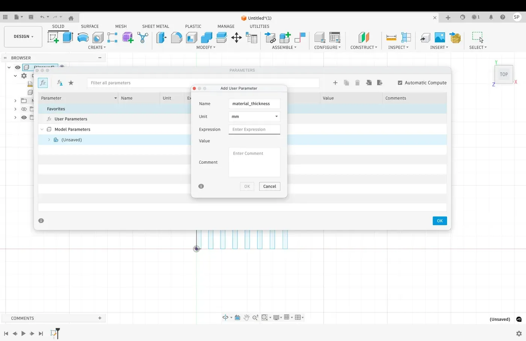Click the Configure Design icon
Screen dimensions: 526x341
coord(320,37)
